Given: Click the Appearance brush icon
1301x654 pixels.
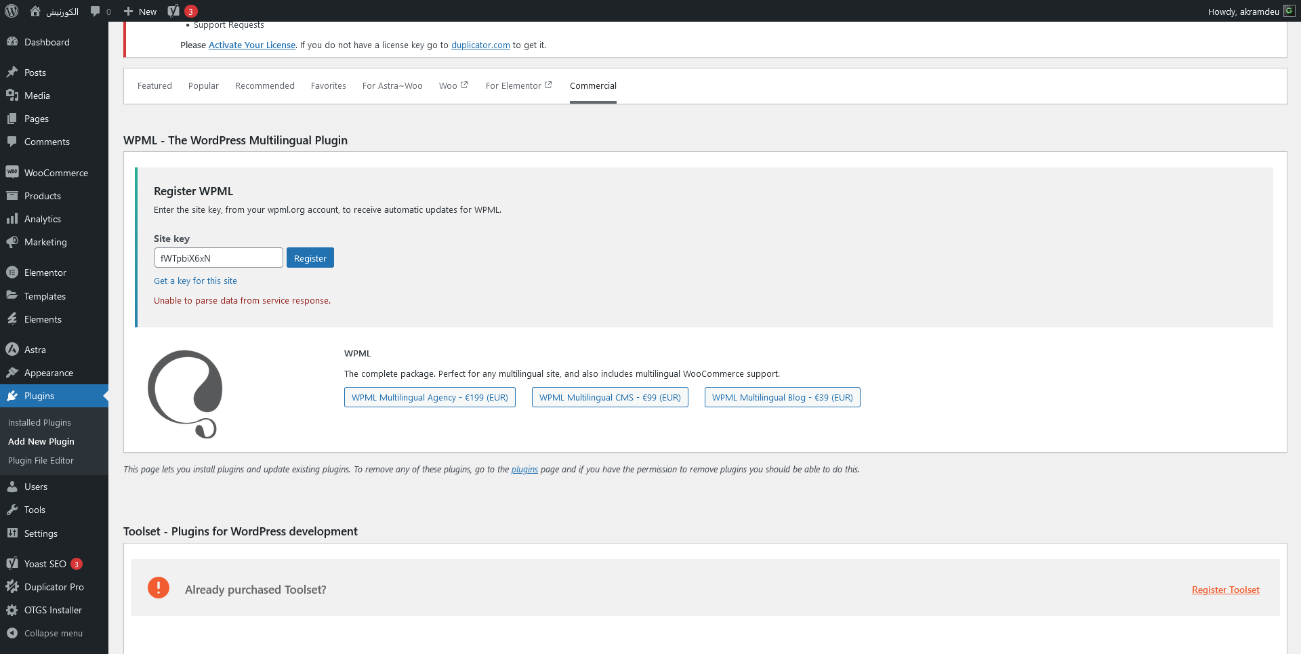Looking at the screenshot, I should (12, 372).
